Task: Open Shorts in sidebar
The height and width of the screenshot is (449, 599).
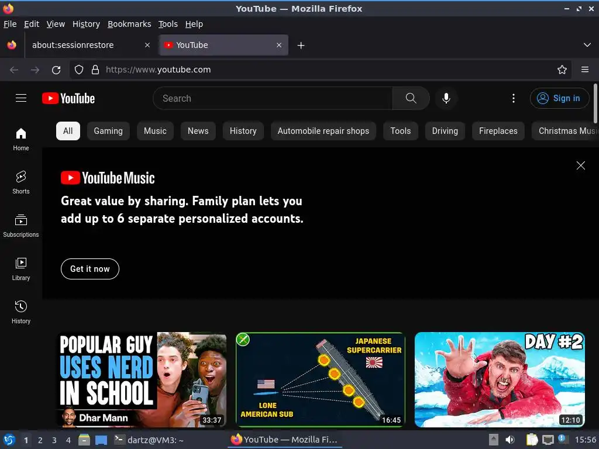Action: pos(21,182)
